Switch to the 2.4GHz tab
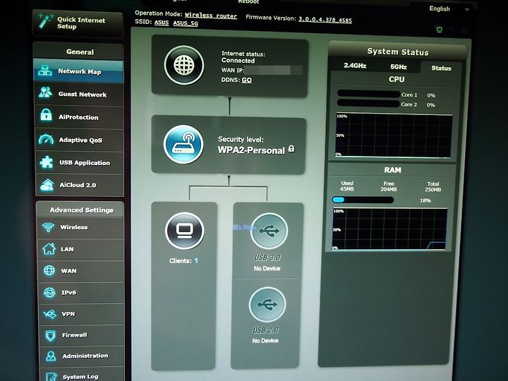 tap(355, 66)
